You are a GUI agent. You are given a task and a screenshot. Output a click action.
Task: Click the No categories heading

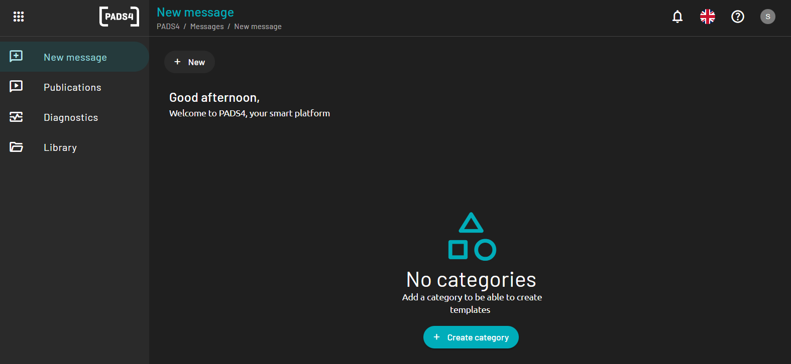point(471,280)
